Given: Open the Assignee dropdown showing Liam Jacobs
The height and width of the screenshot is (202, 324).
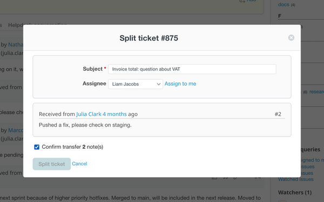Looking at the screenshot, I should 136,84.
